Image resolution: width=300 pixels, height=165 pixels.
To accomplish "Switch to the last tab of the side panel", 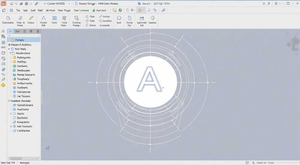I will pyautogui.click(x=38, y=31).
